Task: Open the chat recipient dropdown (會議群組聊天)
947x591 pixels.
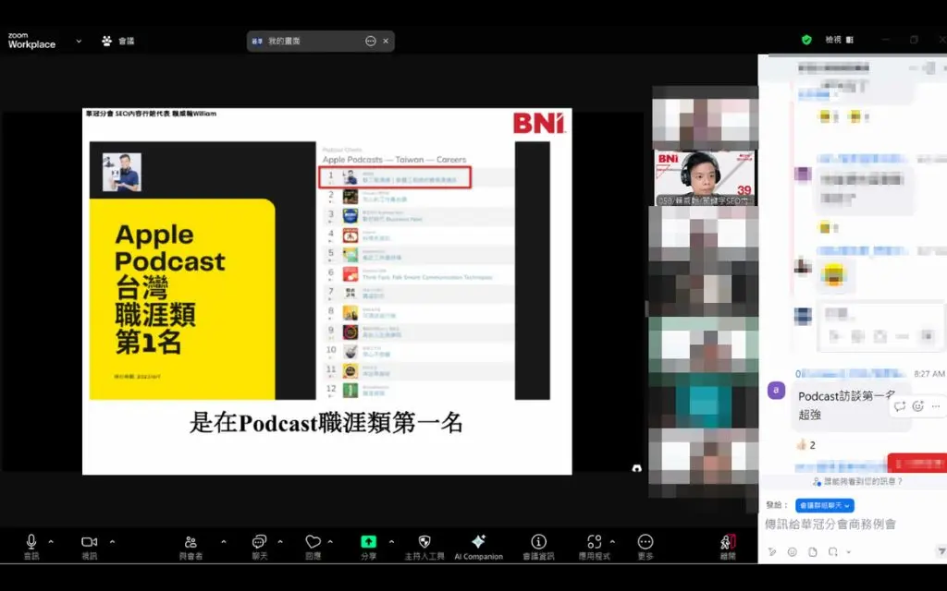Action: [x=824, y=505]
